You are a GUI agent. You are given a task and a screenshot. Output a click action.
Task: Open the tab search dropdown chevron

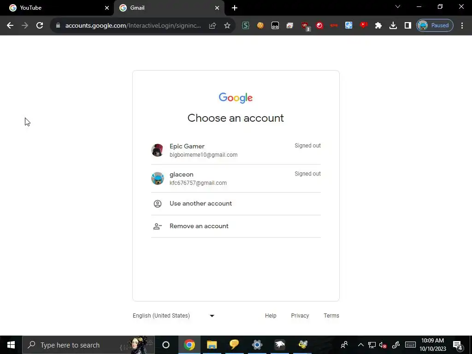click(398, 6)
